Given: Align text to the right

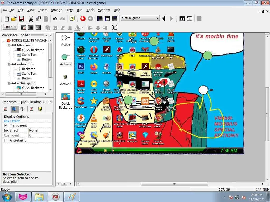Looking at the screenshot, I should (105, 28).
